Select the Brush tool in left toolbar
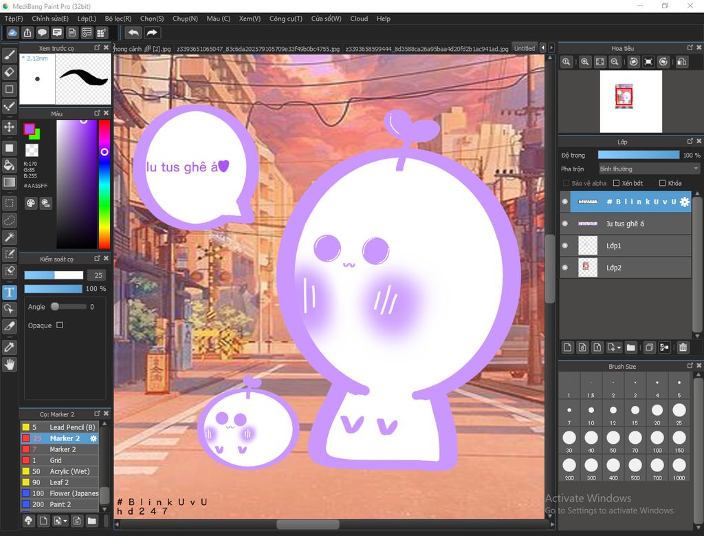This screenshot has width=704, height=536. (x=10, y=55)
